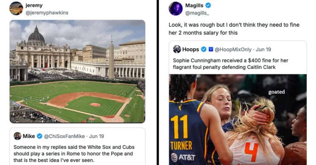Open the Jun 19 timestamp on Mike's tweet
The width and height of the screenshot is (316, 165).
(97, 136)
